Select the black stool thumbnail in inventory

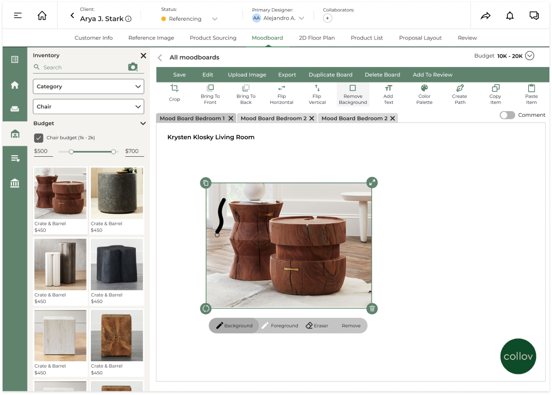[117, 264]
